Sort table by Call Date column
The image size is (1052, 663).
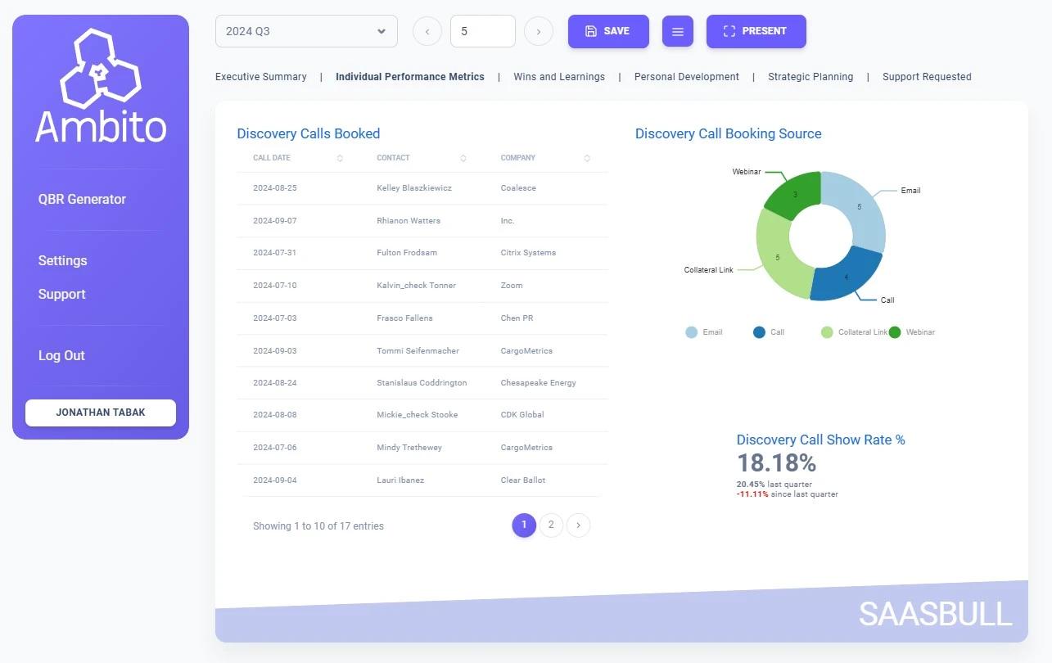(x=340, y=158)
